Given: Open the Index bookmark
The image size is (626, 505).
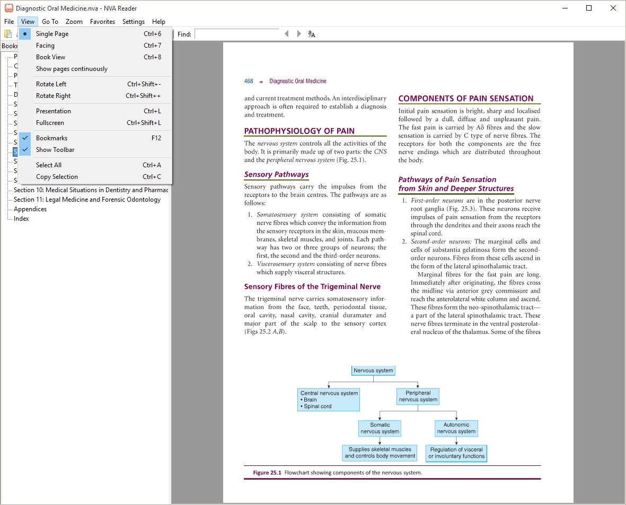Looking at the screenshot, I should [x=21, y=219].
